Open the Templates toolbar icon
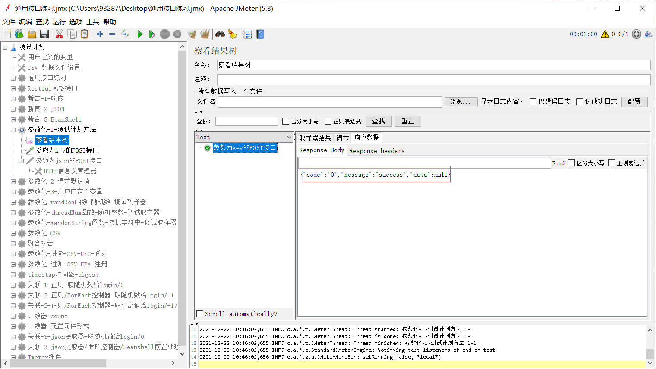This screenshot has width=656, height=369. coord(19,34)
